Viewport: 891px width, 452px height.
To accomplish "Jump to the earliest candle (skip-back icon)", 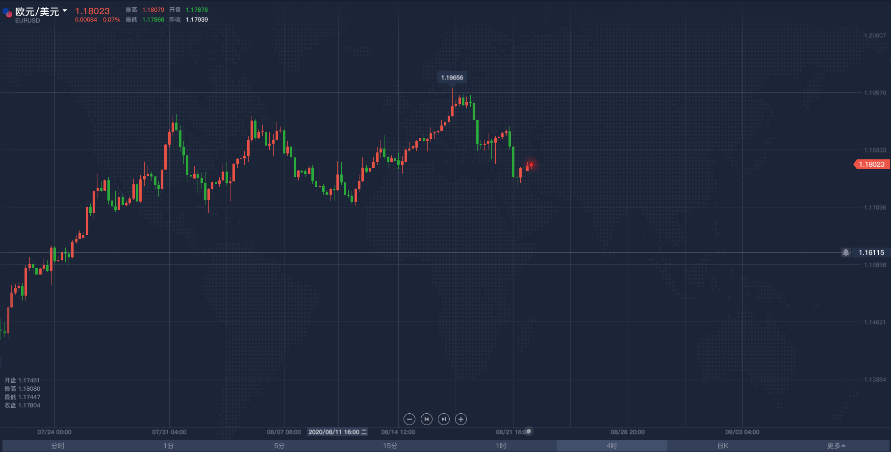I will click(427, 419).
